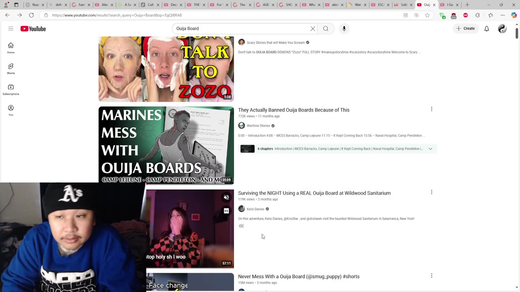
Task: View site information lock icon
Action: [46, 15]
